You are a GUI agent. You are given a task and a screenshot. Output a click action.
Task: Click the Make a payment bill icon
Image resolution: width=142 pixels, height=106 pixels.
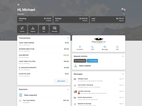tap(21, 95)
